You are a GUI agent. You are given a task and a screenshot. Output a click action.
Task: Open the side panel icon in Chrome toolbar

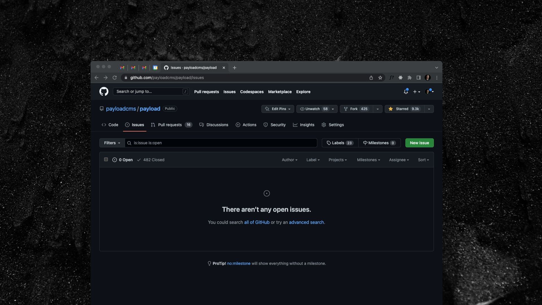pyautogui.click(x=419, y=78)
